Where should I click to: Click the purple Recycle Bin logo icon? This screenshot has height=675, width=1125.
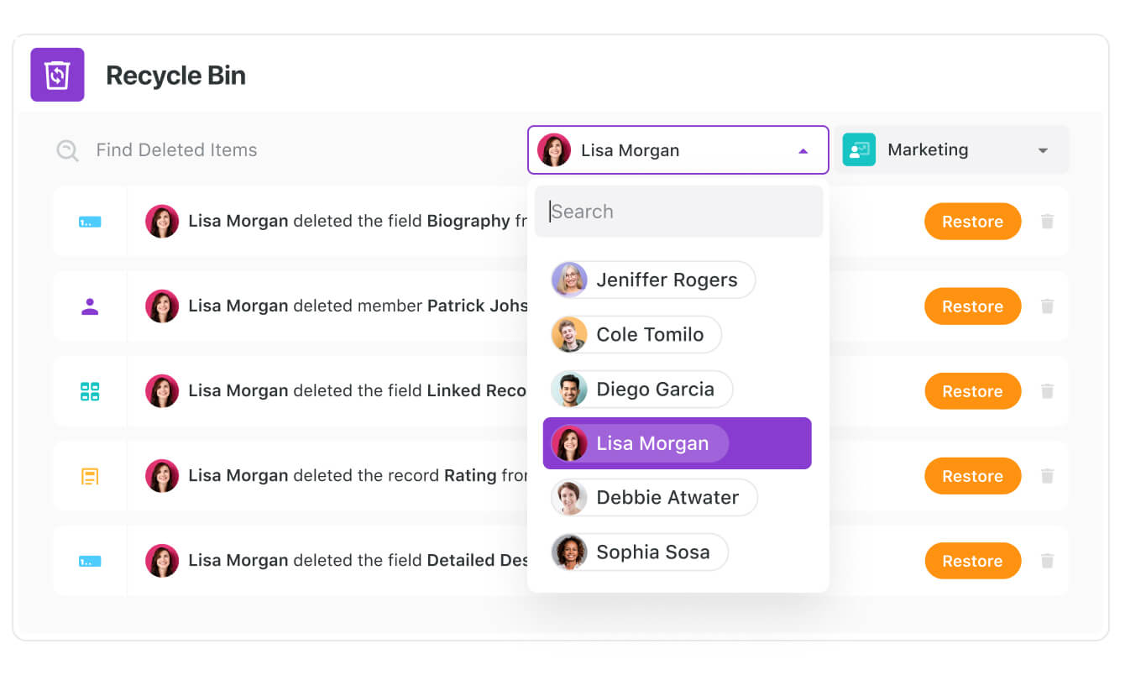pos(57,75)
